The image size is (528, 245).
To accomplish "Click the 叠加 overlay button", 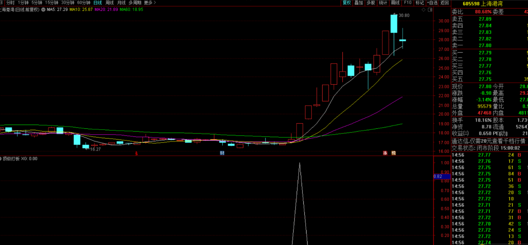I will click(x=359, y=2).
